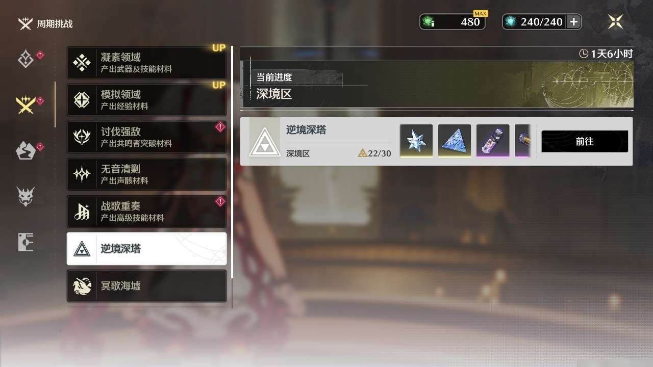
Task: Click the 前往 button for 逆境深塔
Action: [x=585, y=141]
